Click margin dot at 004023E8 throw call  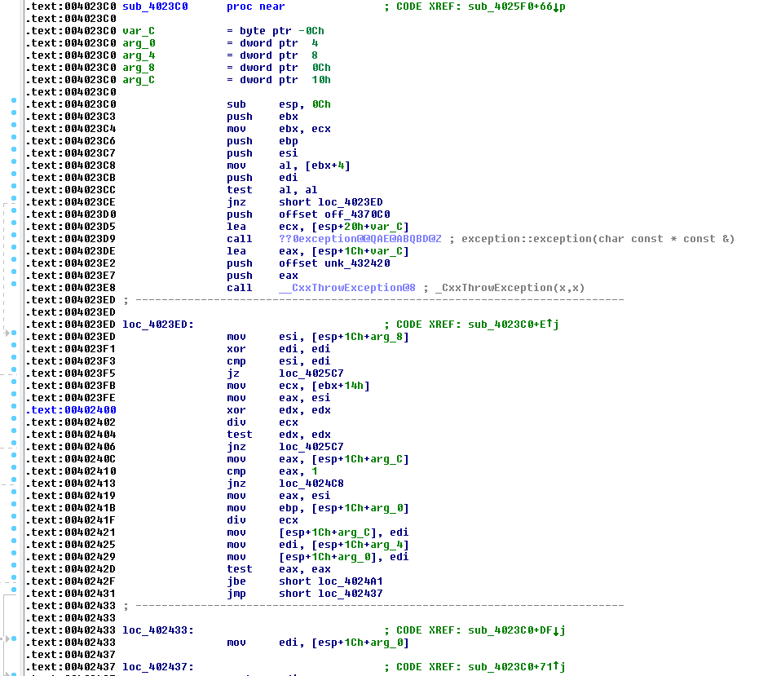(x=14, y=288)
